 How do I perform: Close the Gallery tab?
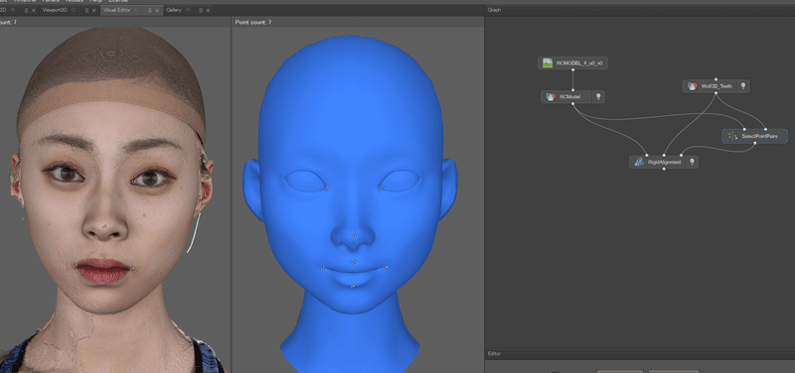208,10
